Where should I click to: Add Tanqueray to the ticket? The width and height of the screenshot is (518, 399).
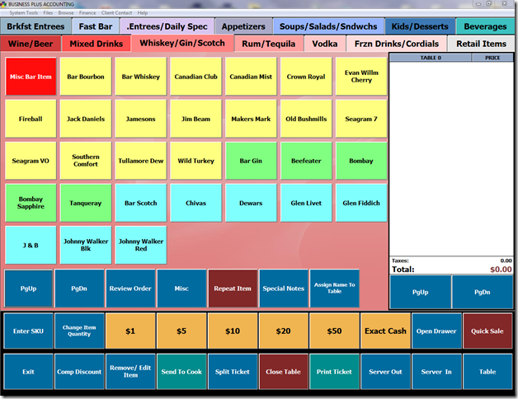86,203
